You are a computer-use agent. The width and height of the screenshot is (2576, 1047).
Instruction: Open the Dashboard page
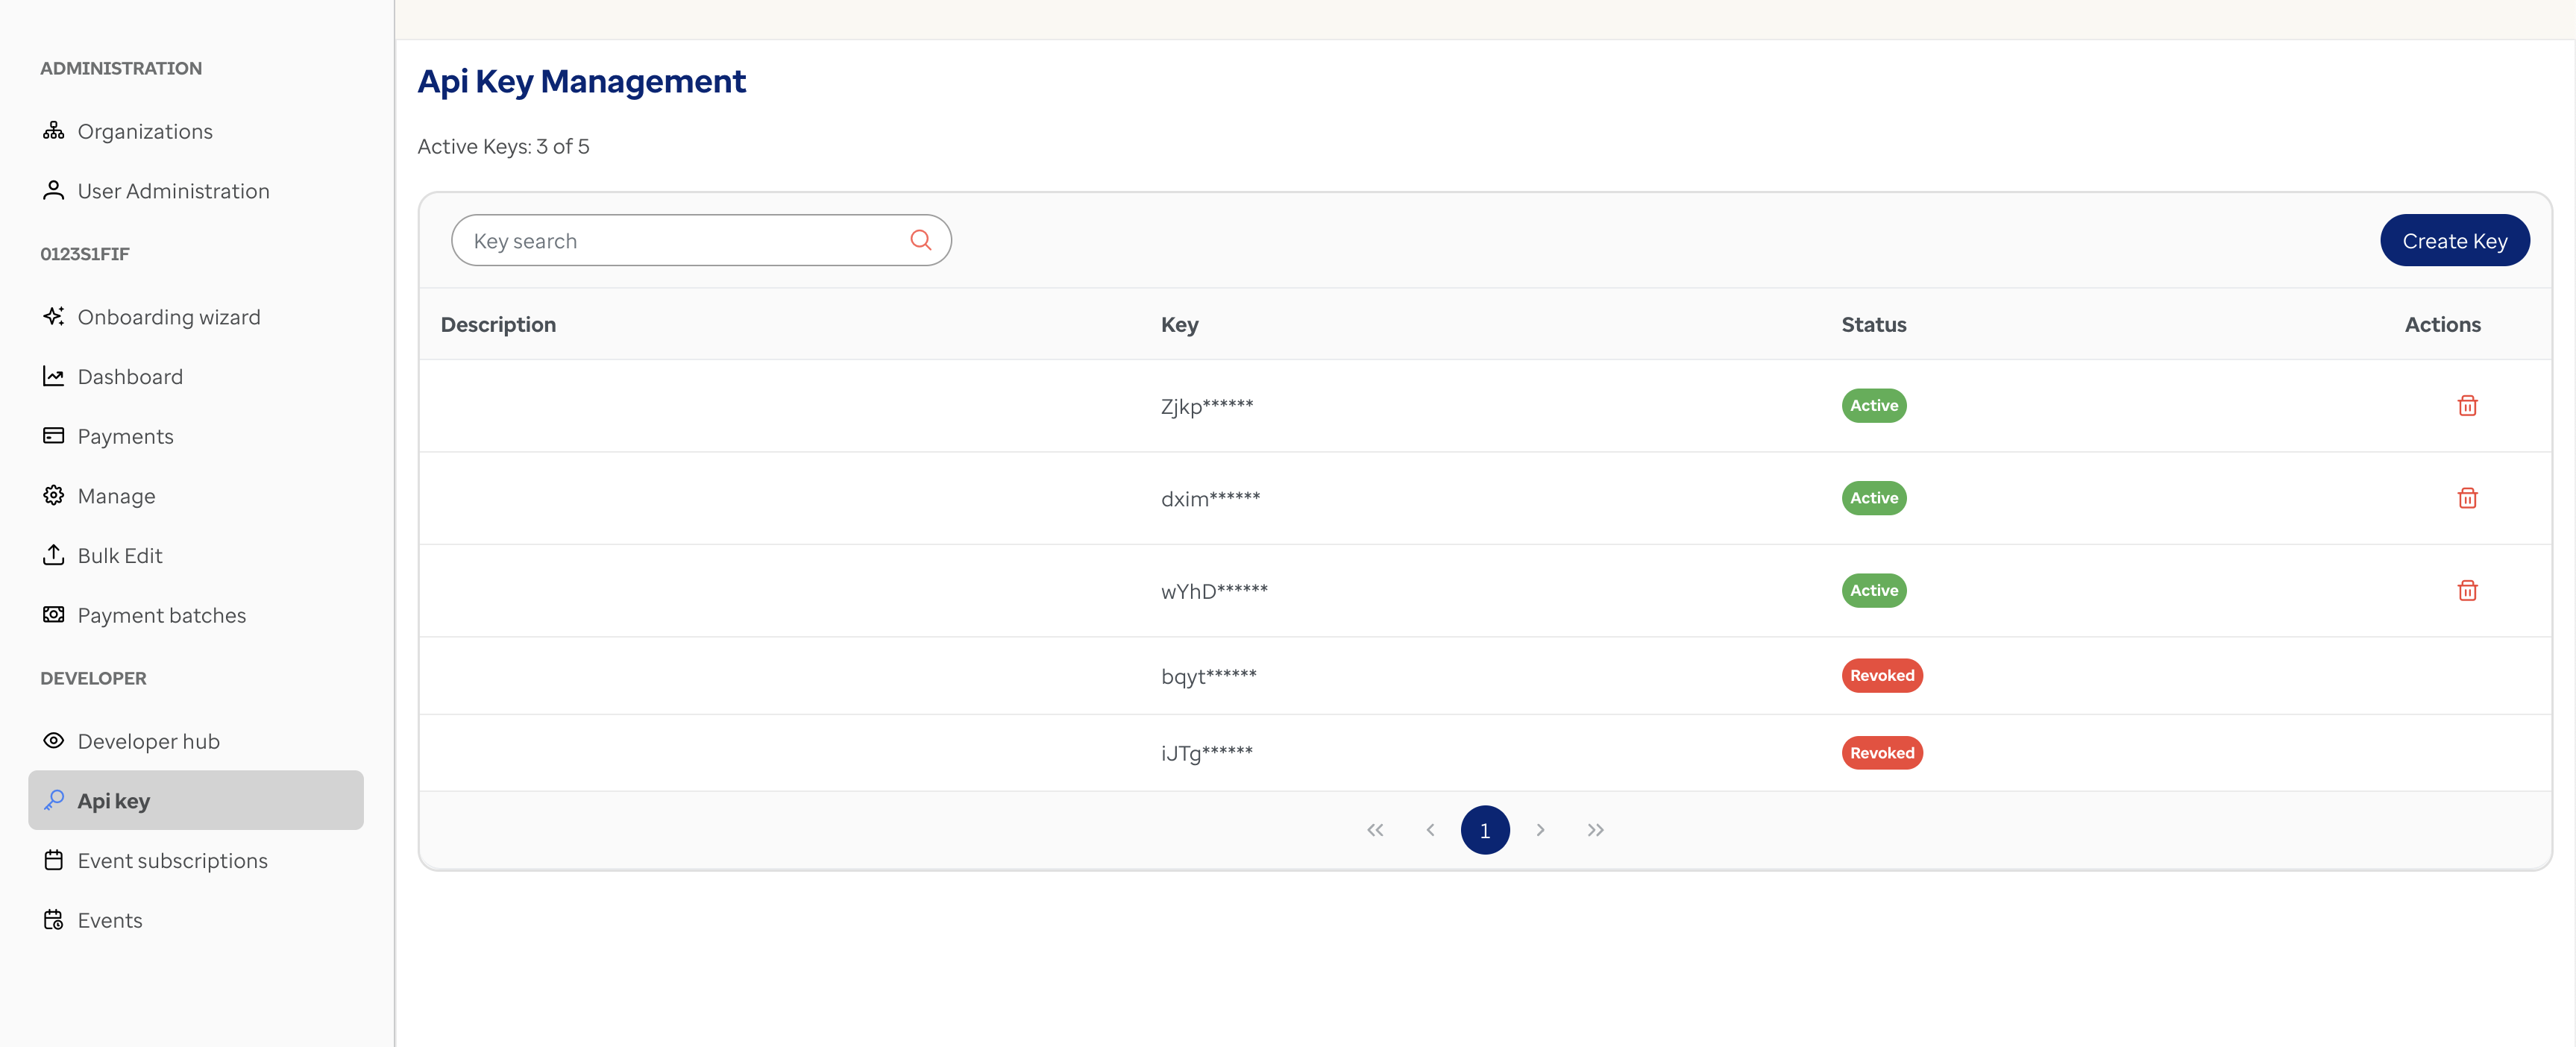(x=130, y=376)
